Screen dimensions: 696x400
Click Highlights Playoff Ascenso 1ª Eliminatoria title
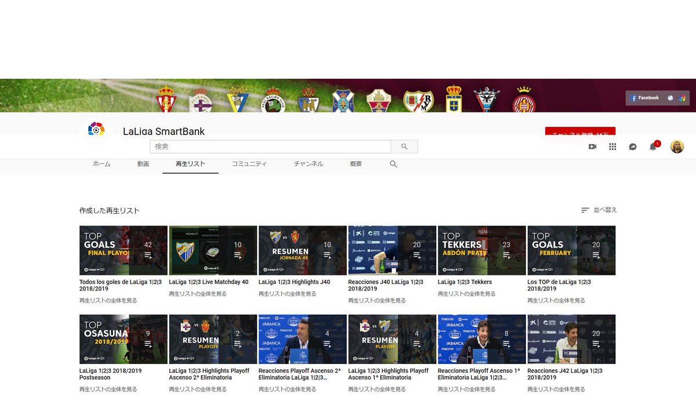[388, 374]
